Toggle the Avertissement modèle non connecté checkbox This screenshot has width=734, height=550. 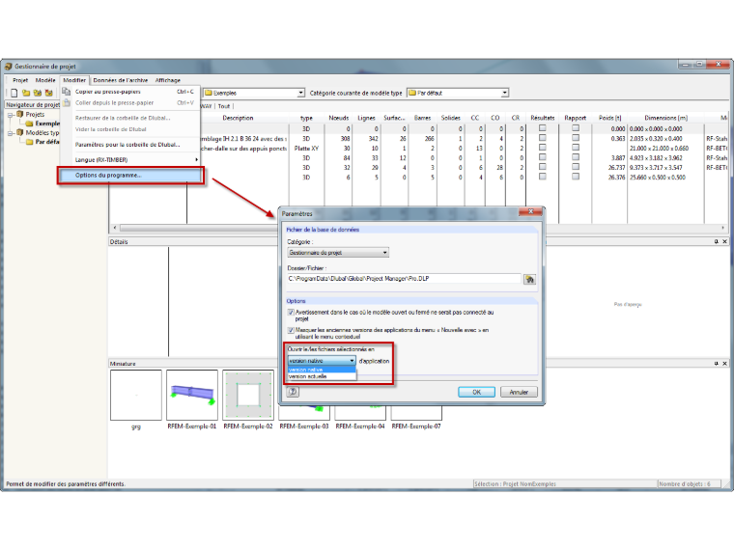tap(291, 312)
